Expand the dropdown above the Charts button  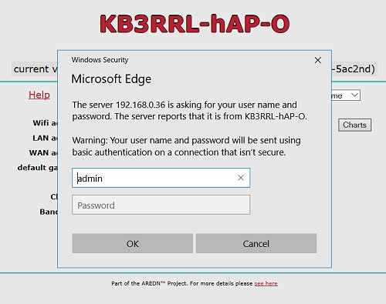(346, 95)
